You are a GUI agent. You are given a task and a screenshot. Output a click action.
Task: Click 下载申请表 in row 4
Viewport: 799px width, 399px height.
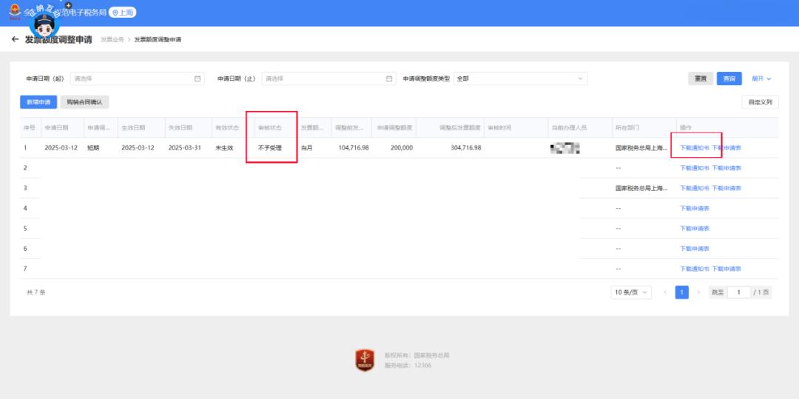coord(695,208)
